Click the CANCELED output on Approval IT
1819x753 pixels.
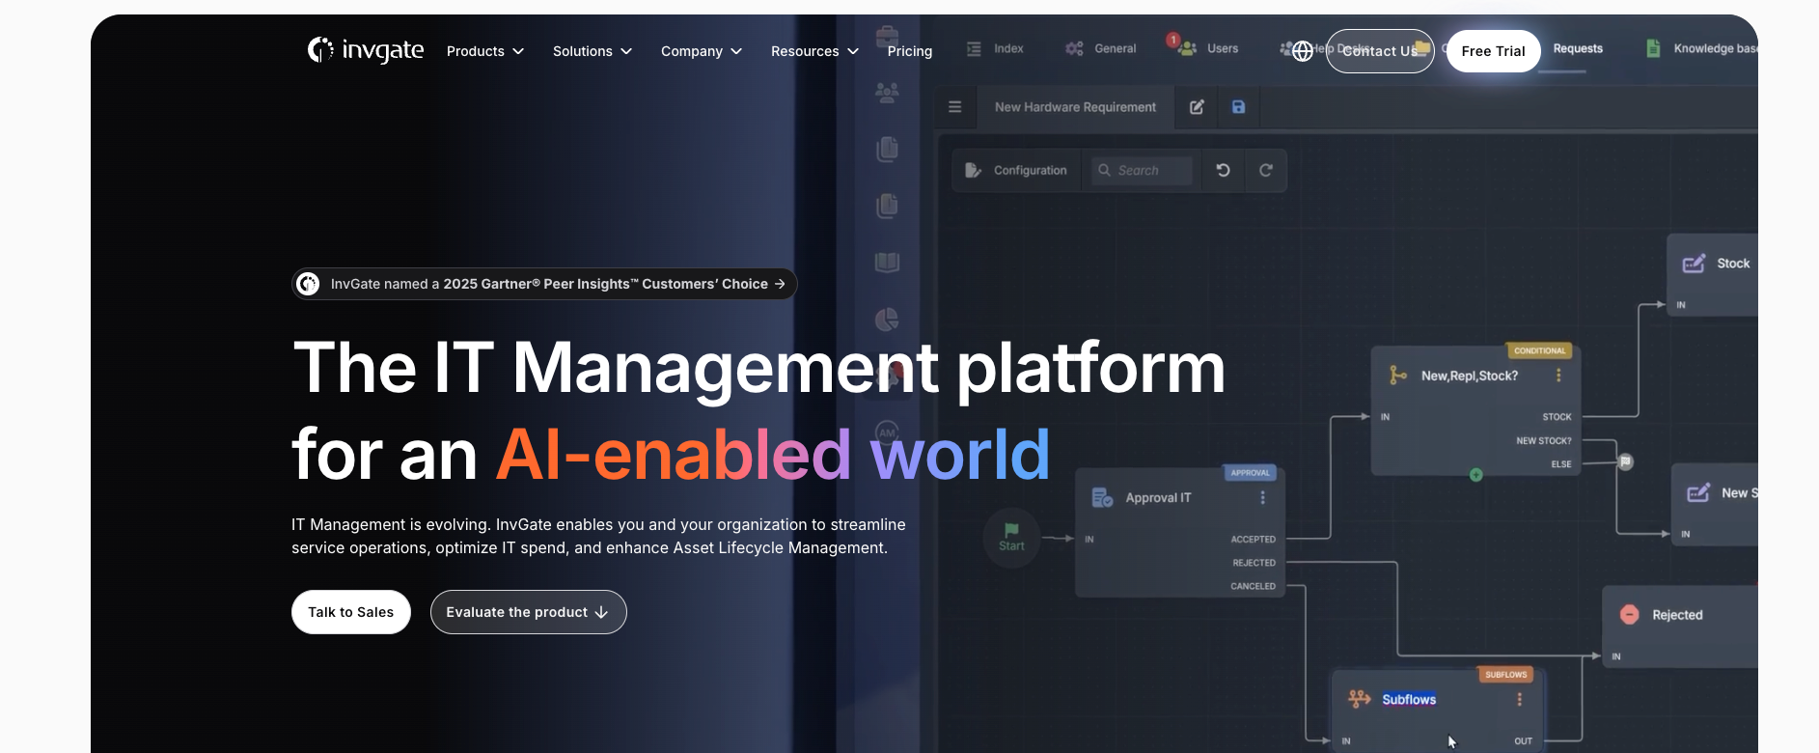tap(1253, 586)
